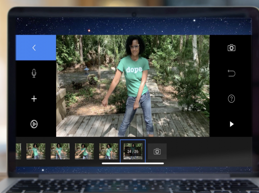This screenshot has width=259, height=193.
Task: Click the camera placeholder frame ending the timeline
Action: coord(157,151)
